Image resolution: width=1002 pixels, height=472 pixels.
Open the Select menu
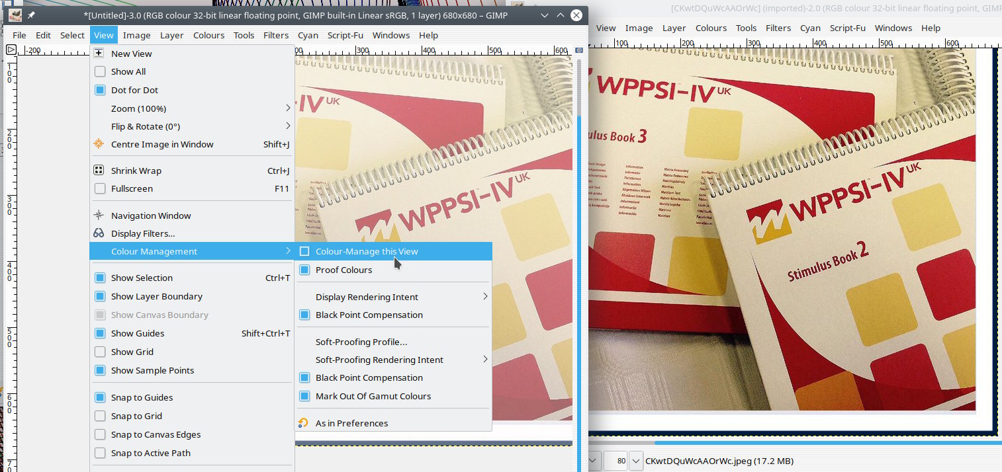click(x=72, y=35)
